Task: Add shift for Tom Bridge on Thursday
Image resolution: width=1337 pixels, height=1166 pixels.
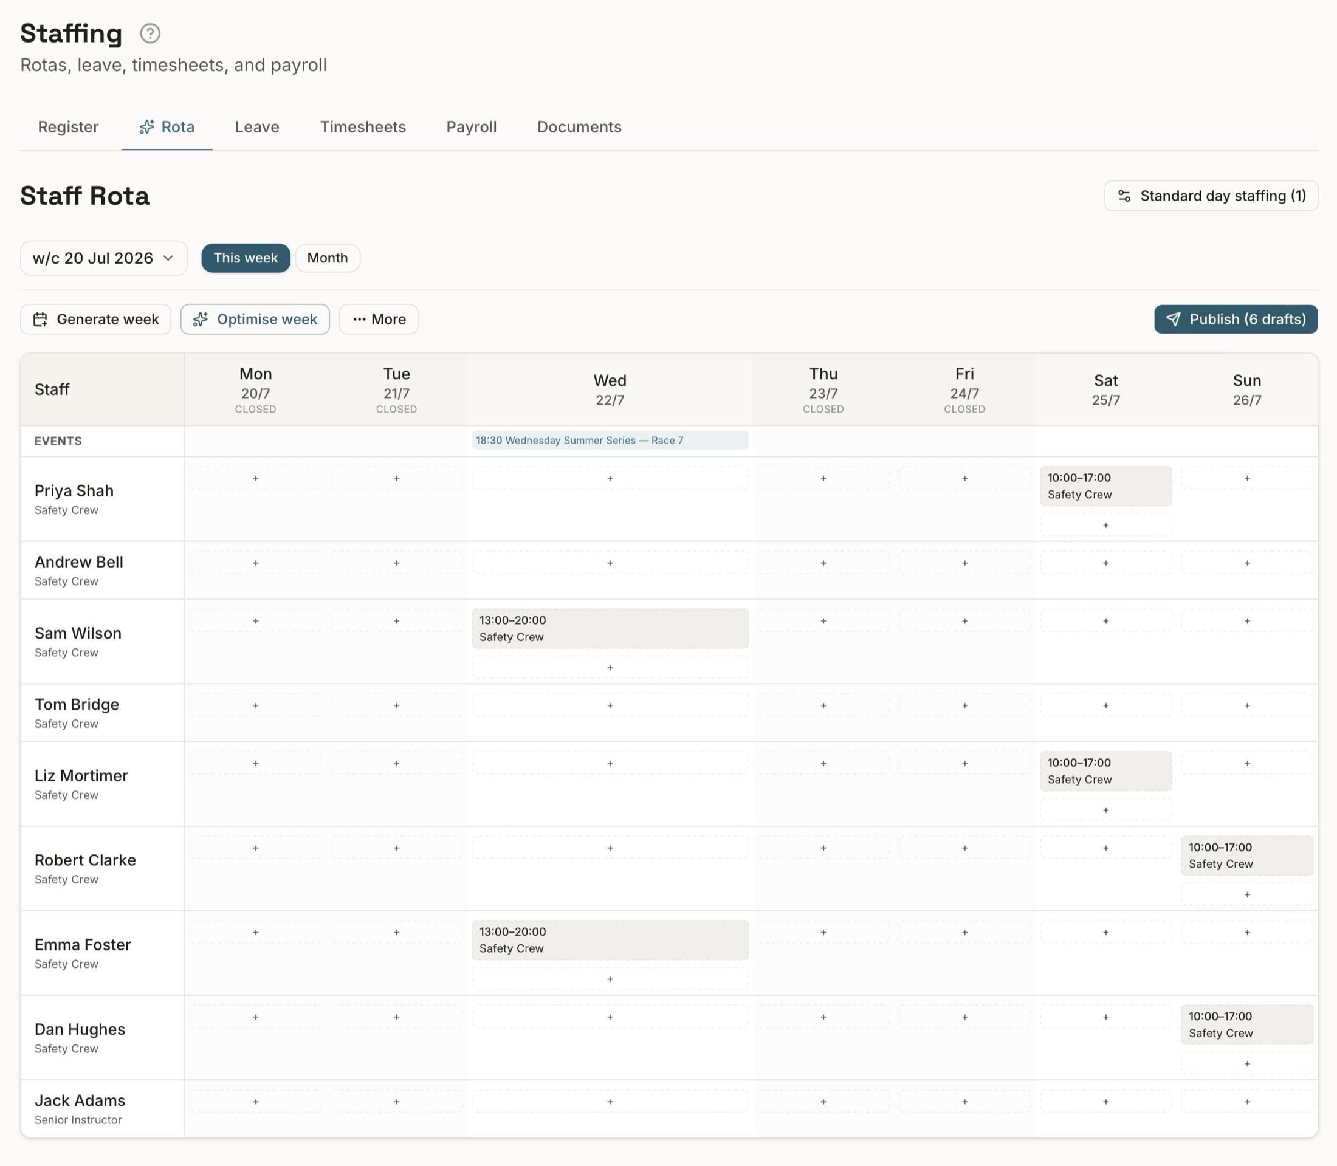Action: pos(823,705)
